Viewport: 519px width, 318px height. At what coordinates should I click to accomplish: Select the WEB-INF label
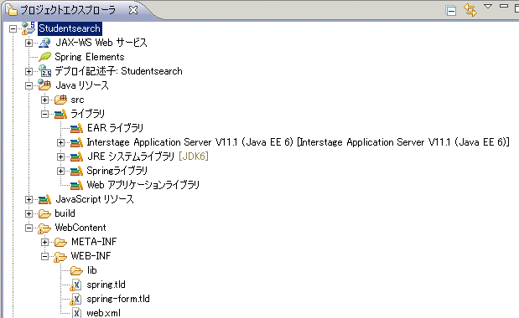click(x=91, y=256)
